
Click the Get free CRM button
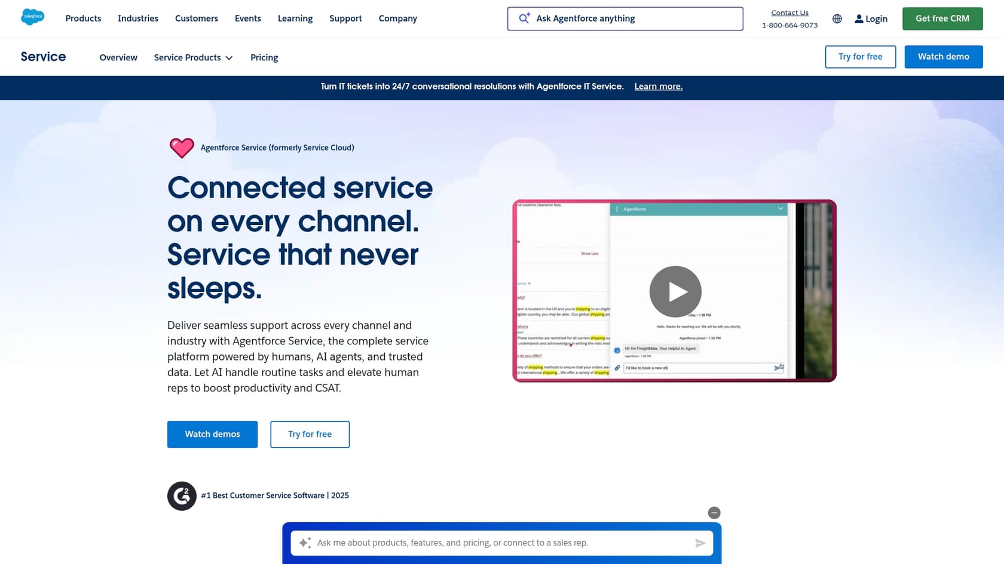[x=942, y=19]
